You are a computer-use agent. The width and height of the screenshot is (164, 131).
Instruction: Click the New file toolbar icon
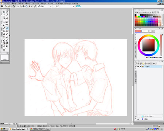coord(6,6)
